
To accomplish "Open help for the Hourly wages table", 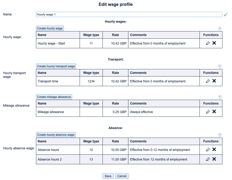I will (x=220, y=29).
